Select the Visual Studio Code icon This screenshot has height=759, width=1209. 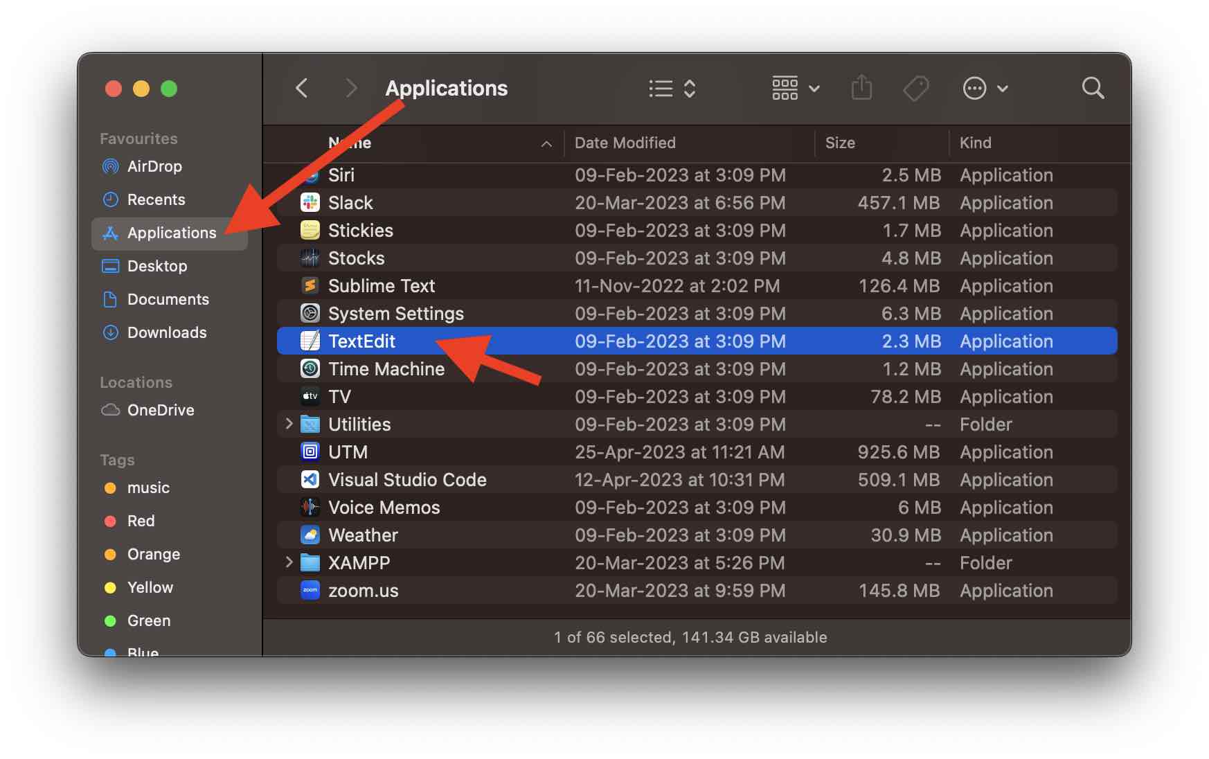click(x=310, y=479)
